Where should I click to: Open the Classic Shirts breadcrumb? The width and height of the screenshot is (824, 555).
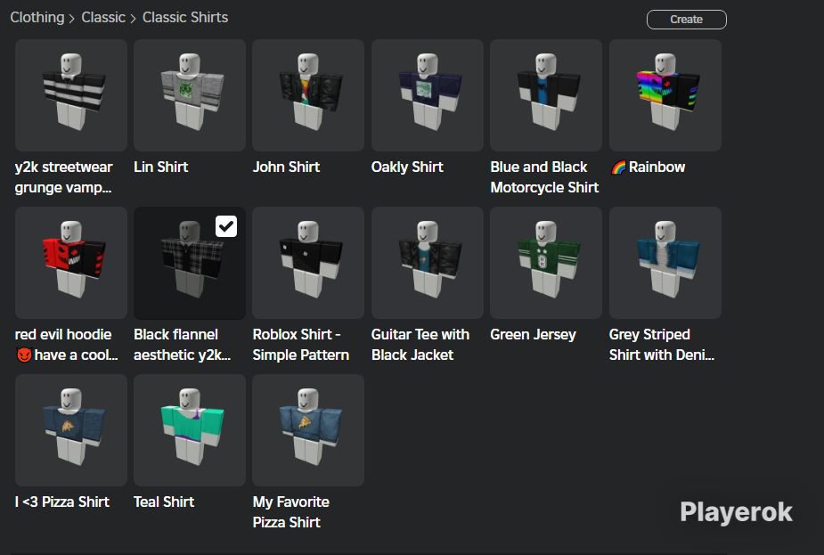185,17
